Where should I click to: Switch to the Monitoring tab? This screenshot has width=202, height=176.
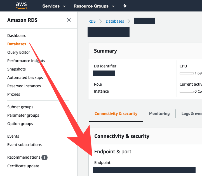[x=159, y=114]
